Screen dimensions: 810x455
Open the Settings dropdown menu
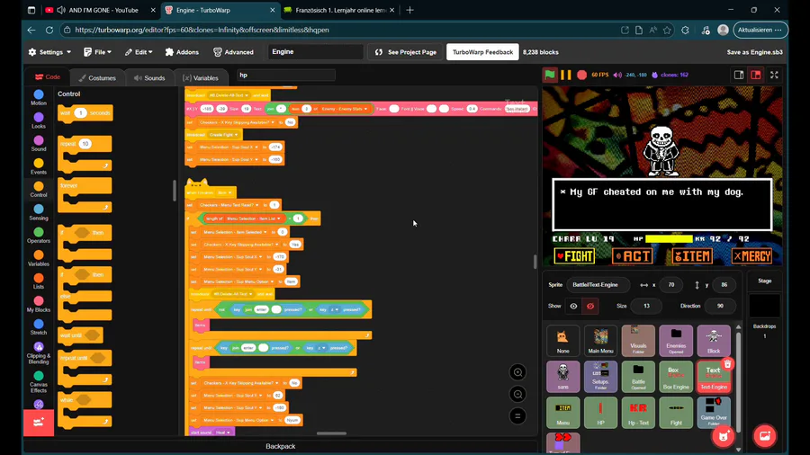[49, 52]
